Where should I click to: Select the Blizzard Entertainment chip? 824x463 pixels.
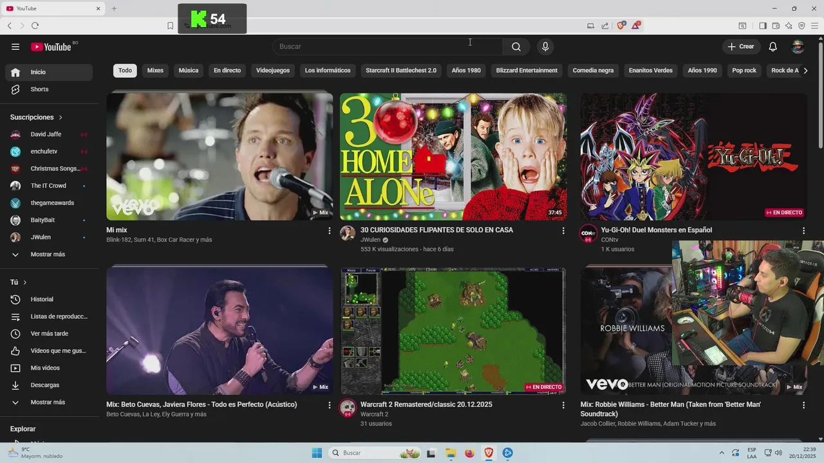tap(527, 70)
